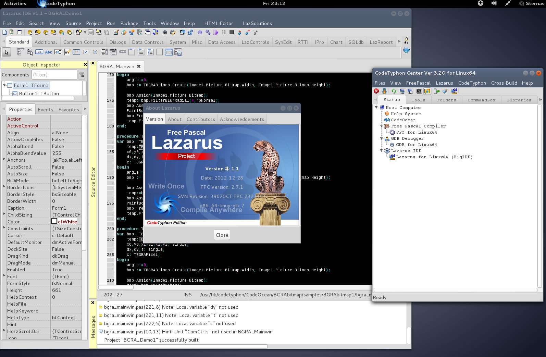Open the Tools tab in CodeTyphon Center
546x357 pixels.
418,100
